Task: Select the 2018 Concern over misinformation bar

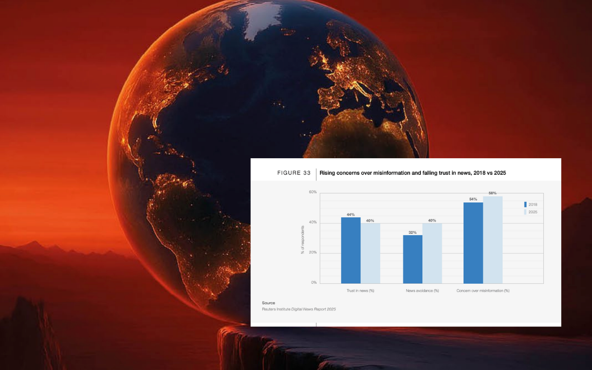Action: 473,243
